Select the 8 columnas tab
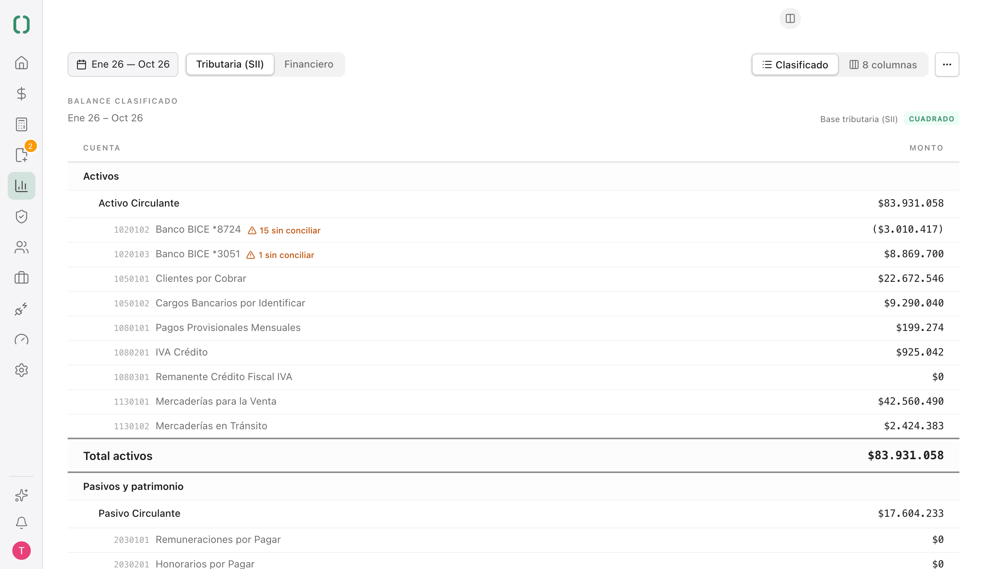The image size is (984, 569). click(x=883, y=65)
